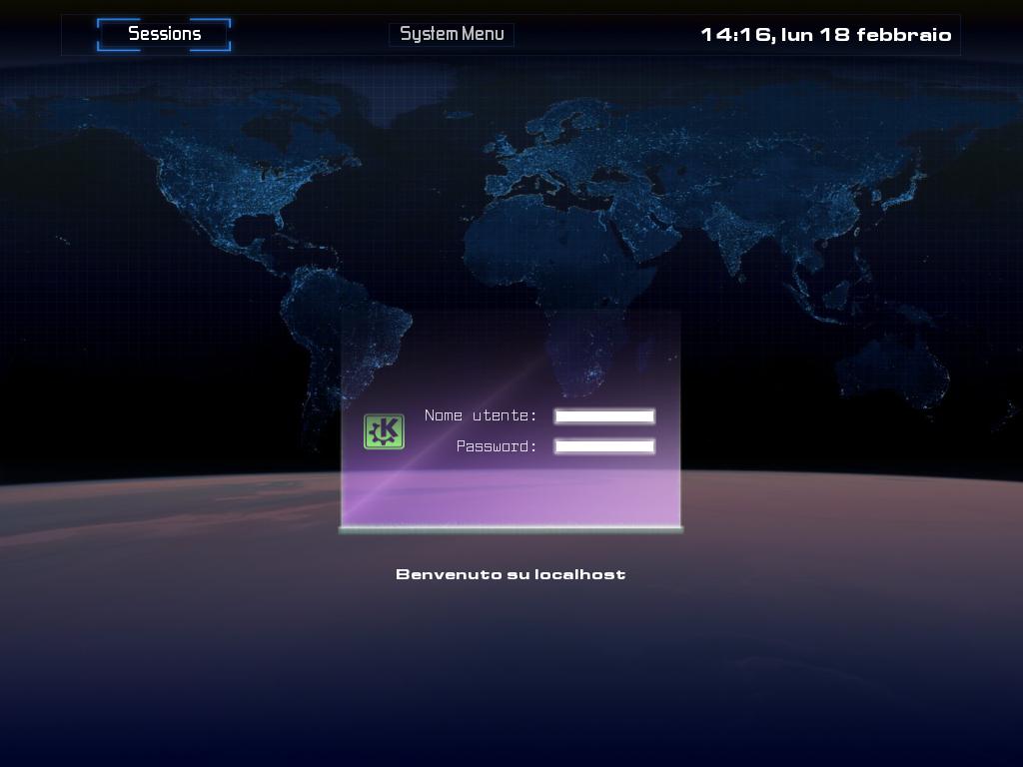Click the Nome utente: label
Image resolution: width=1023 pixels, height=767 pixels.
pos(481,415)
